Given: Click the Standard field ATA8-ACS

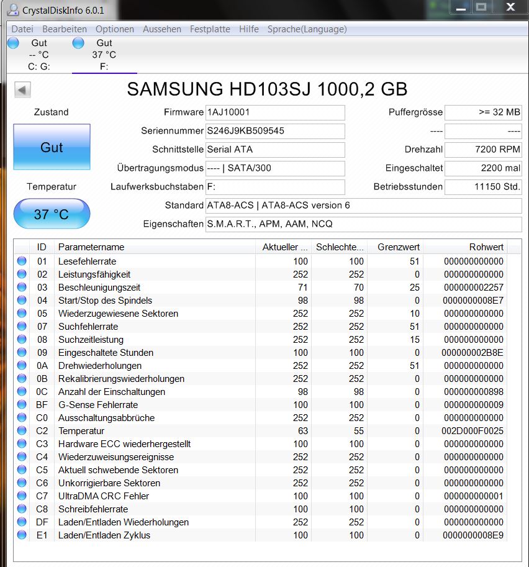Looking at the screenshot, I should point(364,206).
